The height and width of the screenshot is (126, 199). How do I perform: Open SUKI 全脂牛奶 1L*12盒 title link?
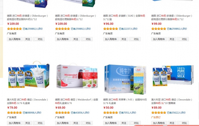point(124,17)
